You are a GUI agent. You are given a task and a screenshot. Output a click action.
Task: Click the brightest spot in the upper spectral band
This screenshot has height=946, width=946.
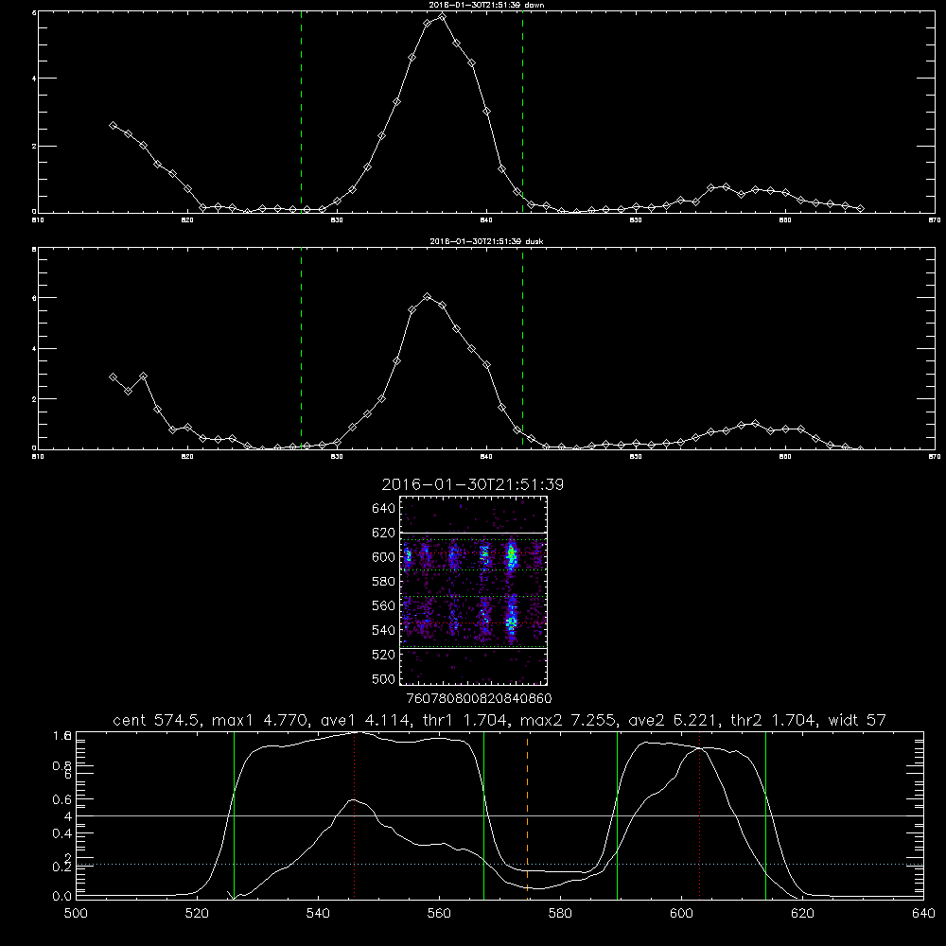coord(512,553)
